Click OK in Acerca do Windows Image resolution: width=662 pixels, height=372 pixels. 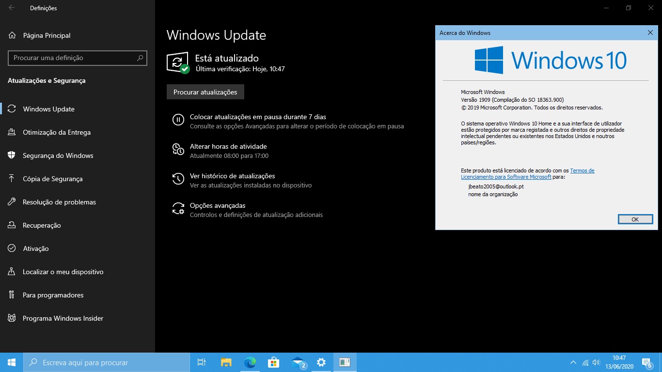click(635, 219)
